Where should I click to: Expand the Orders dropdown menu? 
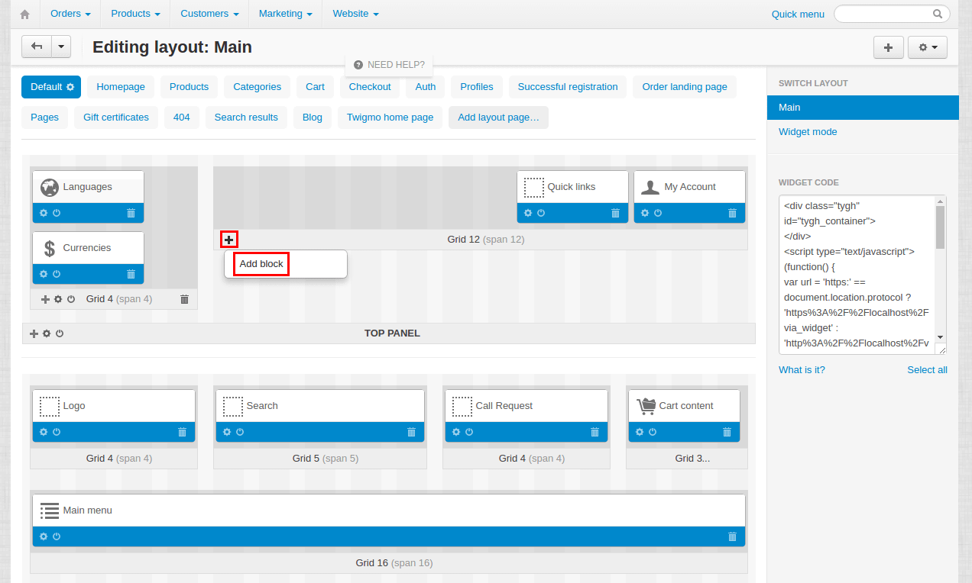(x=70, y=14)
